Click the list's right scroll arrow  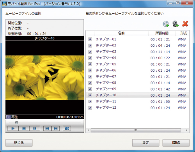(186, 130)
